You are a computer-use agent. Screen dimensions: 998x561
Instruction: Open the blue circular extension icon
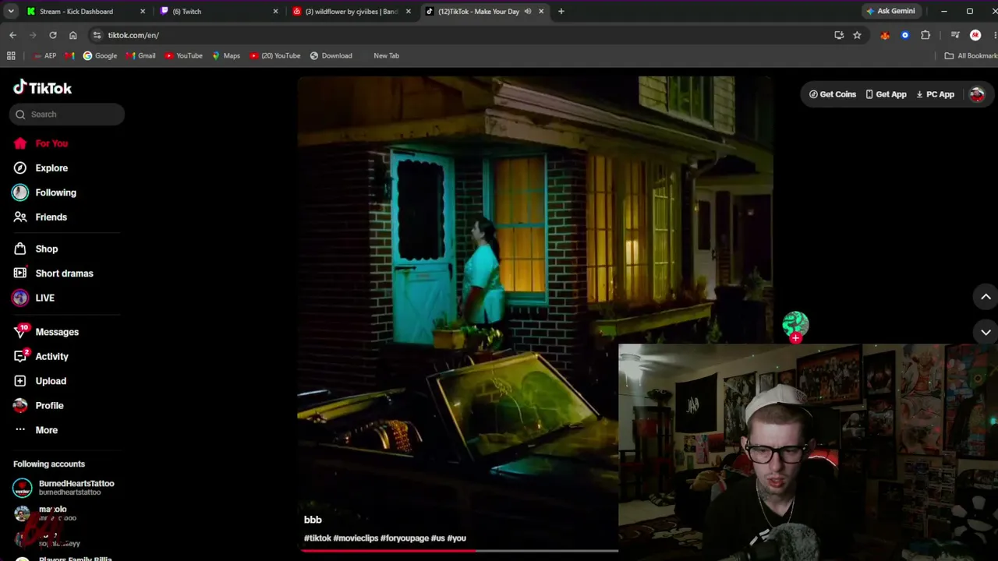[x=905, y=35]
